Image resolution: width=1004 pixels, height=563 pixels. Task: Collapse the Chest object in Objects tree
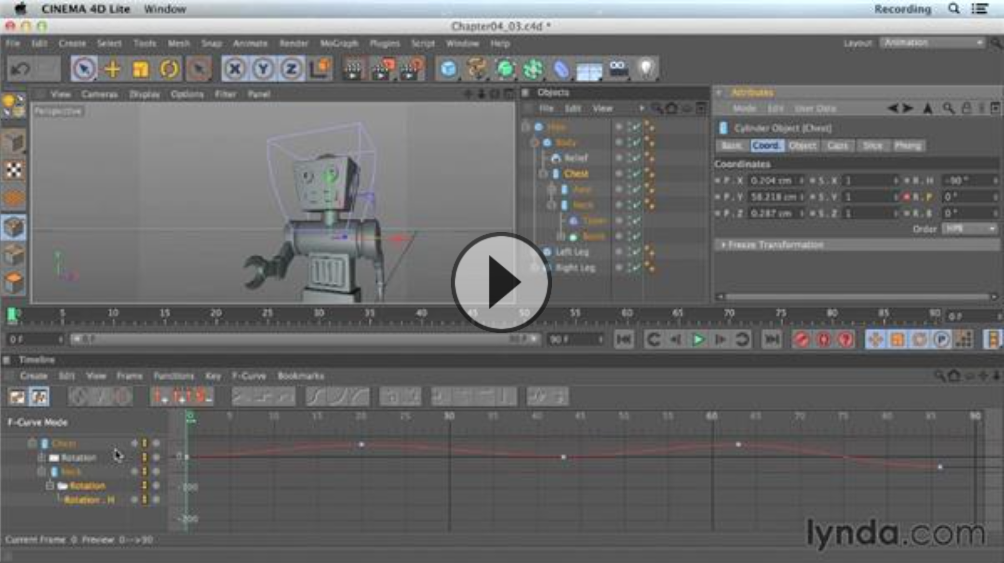(543, 174)
